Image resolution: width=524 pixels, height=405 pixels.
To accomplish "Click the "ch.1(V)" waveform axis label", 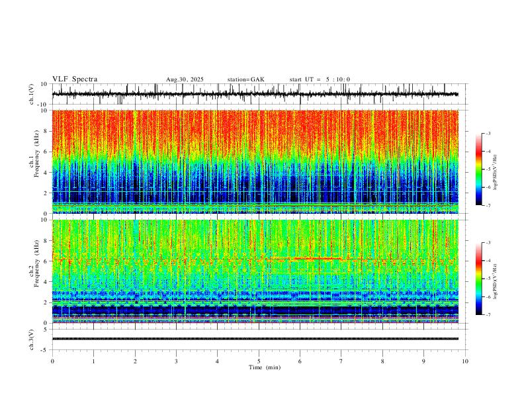I will click(x=32, y=94).
